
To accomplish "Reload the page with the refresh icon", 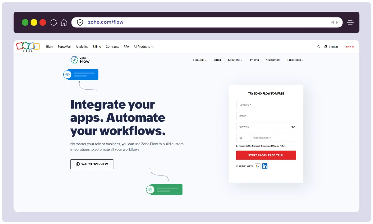I will click(x=53, y=22).
